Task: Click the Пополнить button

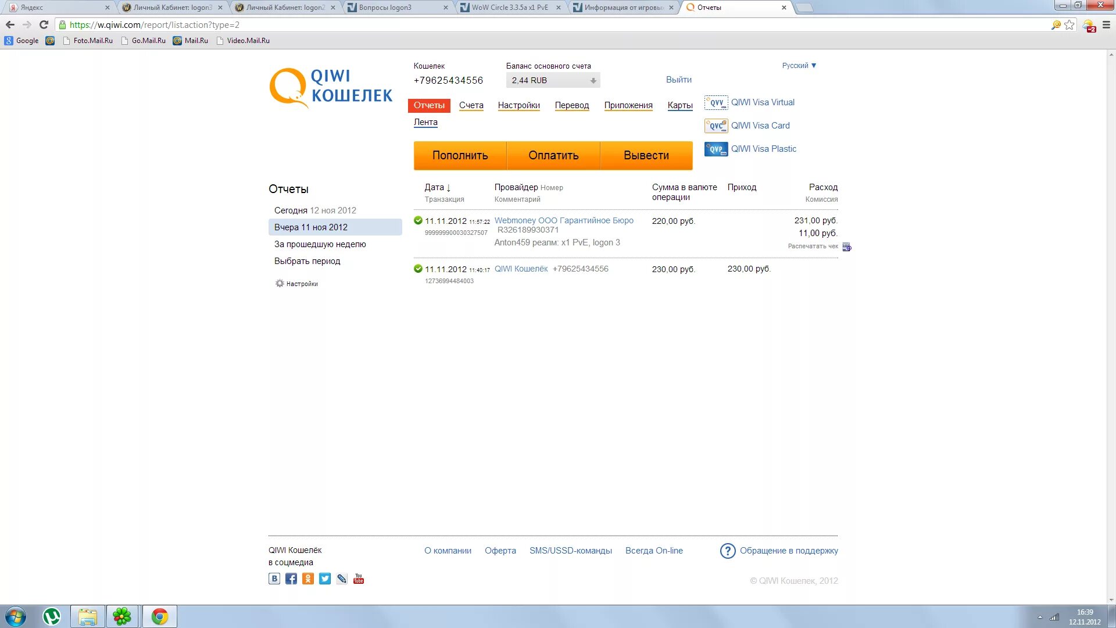Action: pyautogui.click(x=460, y=155)
